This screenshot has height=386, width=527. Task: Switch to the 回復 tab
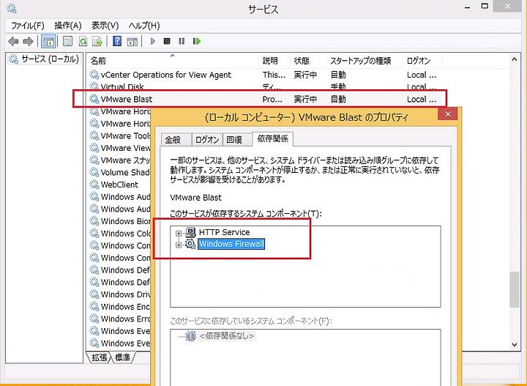pyautogui.click(x=237, y=140)
